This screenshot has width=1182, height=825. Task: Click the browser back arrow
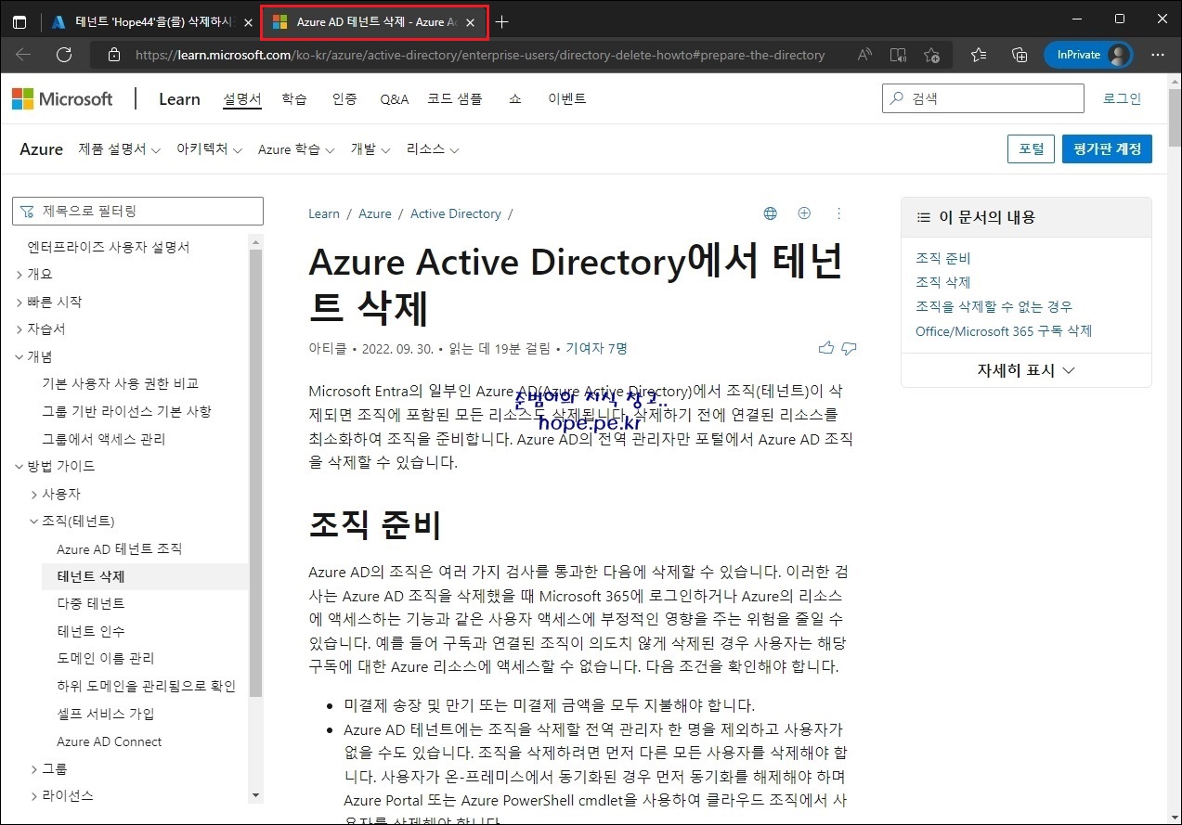point(23,55)
